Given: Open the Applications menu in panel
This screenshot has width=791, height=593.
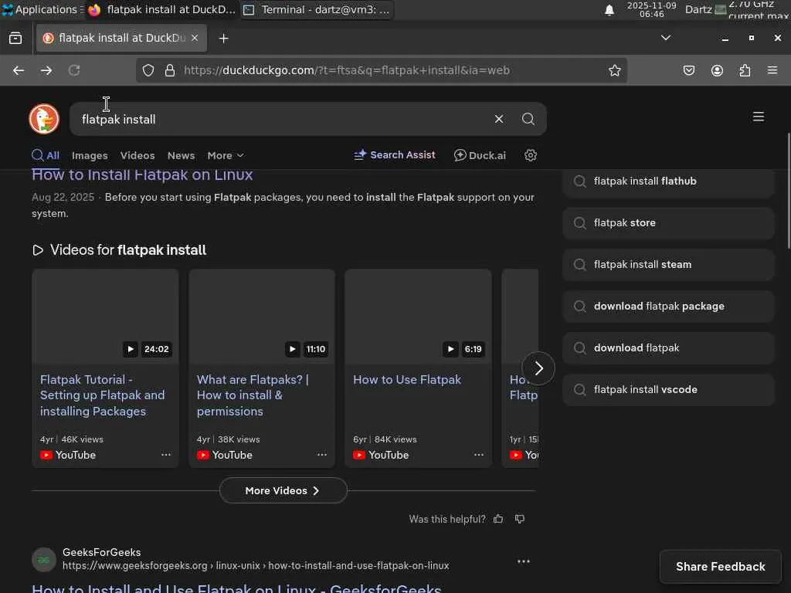Looking at the screenshot, I should (40, 9).
